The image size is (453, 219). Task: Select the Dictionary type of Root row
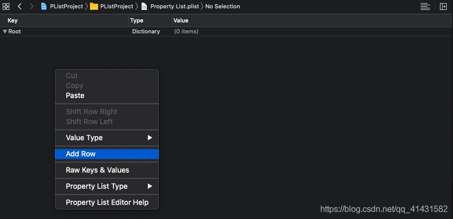point(146,31)
